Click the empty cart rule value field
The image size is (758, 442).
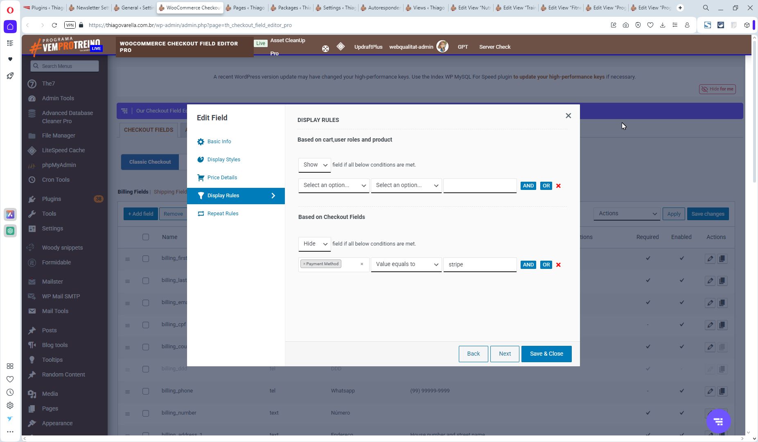(x=480, y=185)
